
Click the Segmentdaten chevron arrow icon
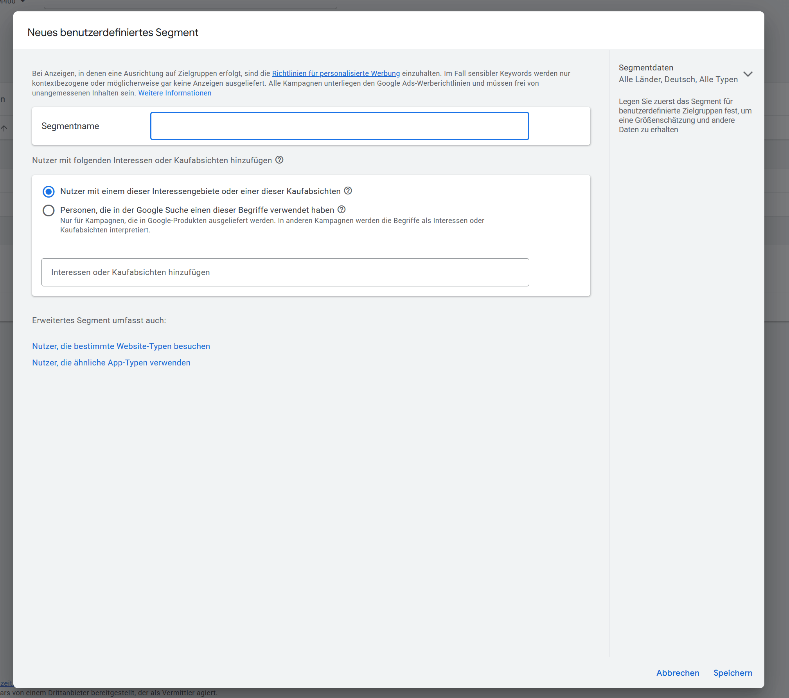pos(748,74)
